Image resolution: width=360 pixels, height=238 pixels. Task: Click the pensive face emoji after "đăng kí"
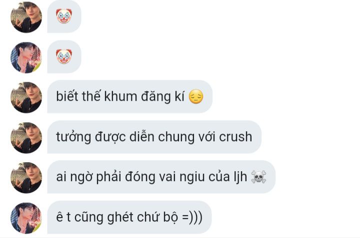pyautogui.click(x=196, y=96)
